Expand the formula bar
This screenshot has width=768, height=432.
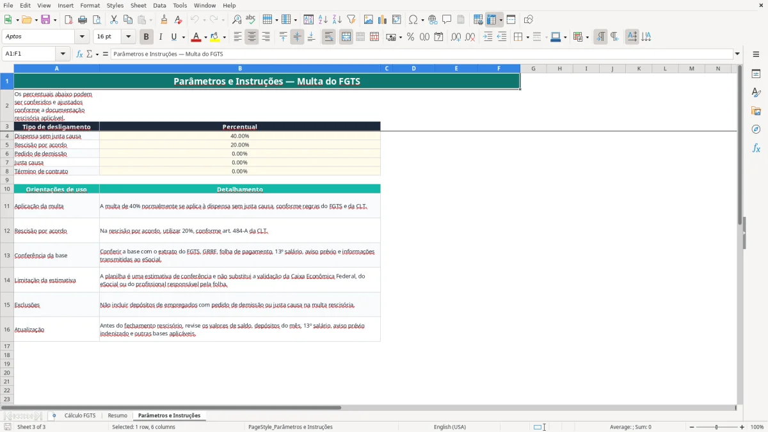coord(737,54)
